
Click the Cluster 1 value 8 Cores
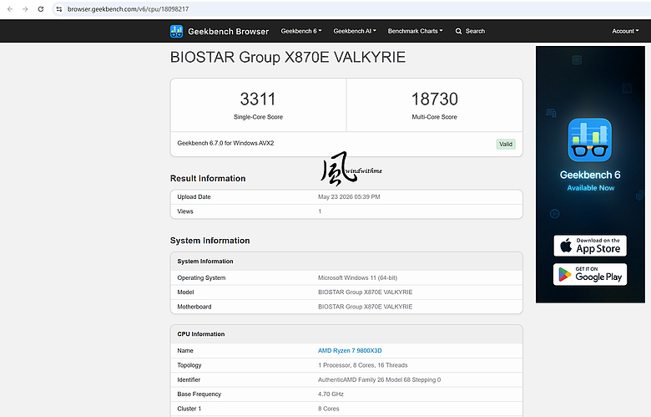point(328,409)
